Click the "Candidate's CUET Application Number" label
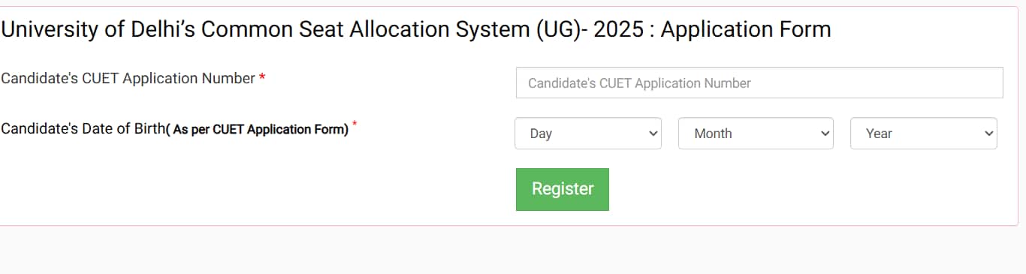 [x=128, y=78]
